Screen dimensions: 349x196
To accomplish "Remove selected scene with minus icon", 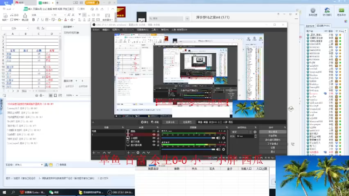I will [99, 153].
